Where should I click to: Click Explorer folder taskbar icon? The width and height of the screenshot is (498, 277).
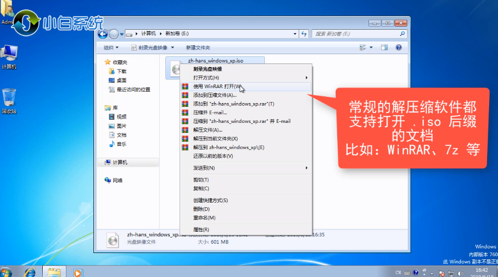pos(54,272)
